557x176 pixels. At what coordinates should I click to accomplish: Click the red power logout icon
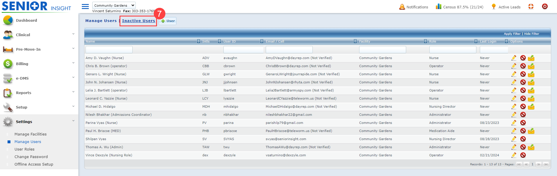coord(545,6)
